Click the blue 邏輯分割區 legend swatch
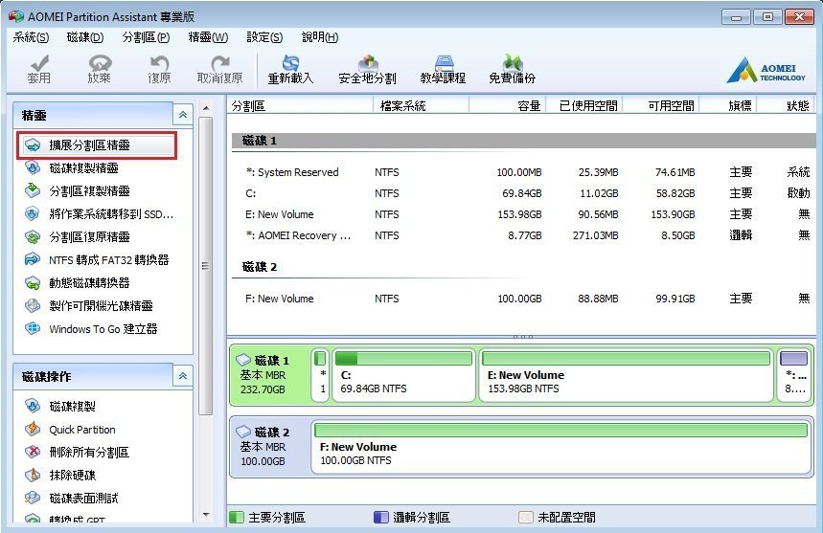 click(380, 518)
